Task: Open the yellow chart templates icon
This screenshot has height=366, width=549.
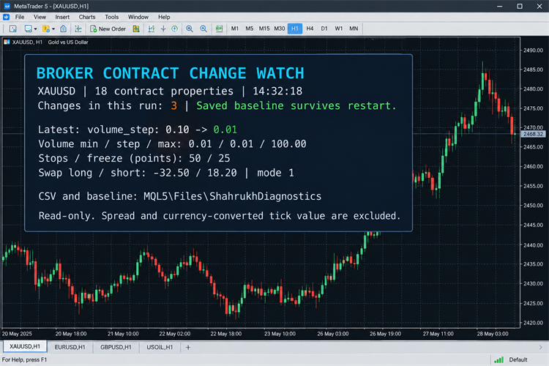Action: click(46, 29)
